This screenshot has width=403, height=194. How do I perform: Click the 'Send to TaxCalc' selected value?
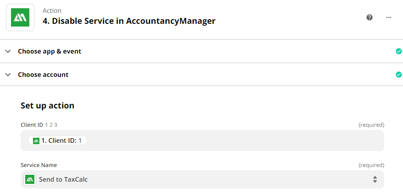63,179
